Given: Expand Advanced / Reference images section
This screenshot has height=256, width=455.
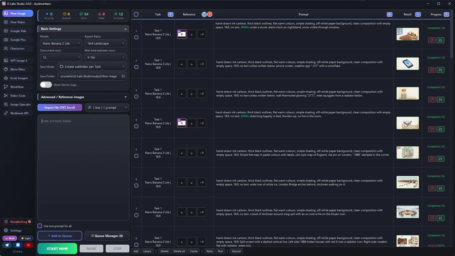Looking at the screenshot, I should pos(83,97).
